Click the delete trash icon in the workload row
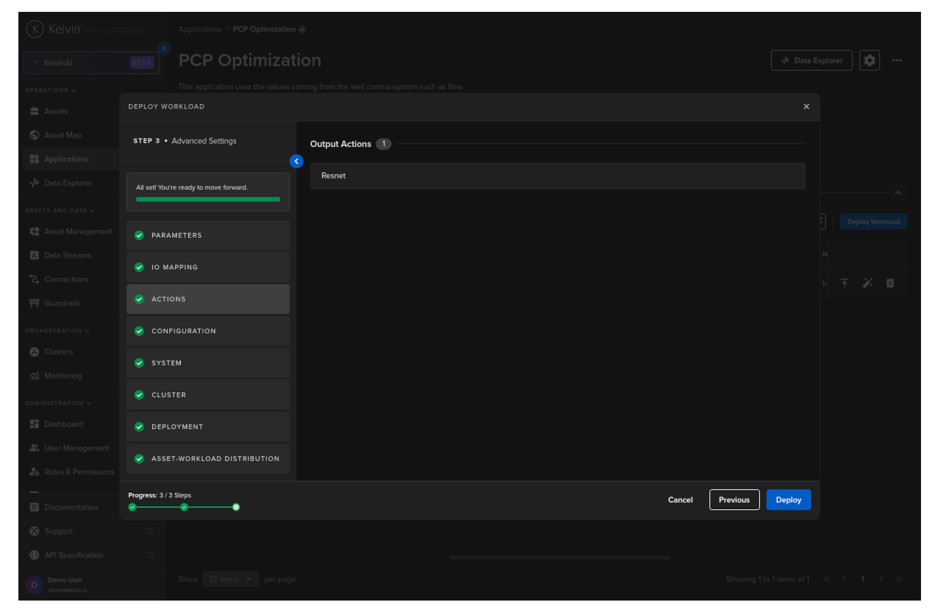 [x=890, y=283]
